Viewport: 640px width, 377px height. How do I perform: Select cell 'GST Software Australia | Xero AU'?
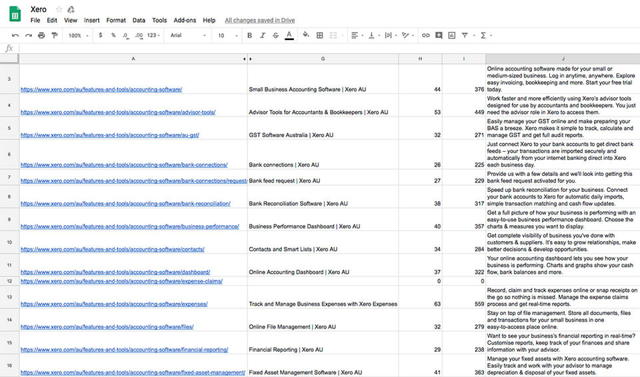pos(323,128)
